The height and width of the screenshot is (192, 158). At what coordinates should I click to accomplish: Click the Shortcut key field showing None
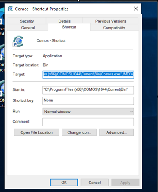tap(88, 101)
